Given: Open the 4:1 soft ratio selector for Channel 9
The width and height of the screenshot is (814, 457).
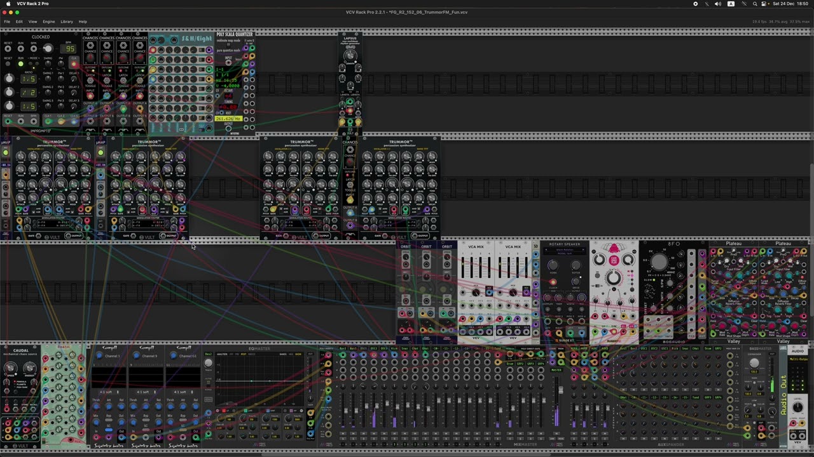Looking at the screenshot, I should 146,392.
